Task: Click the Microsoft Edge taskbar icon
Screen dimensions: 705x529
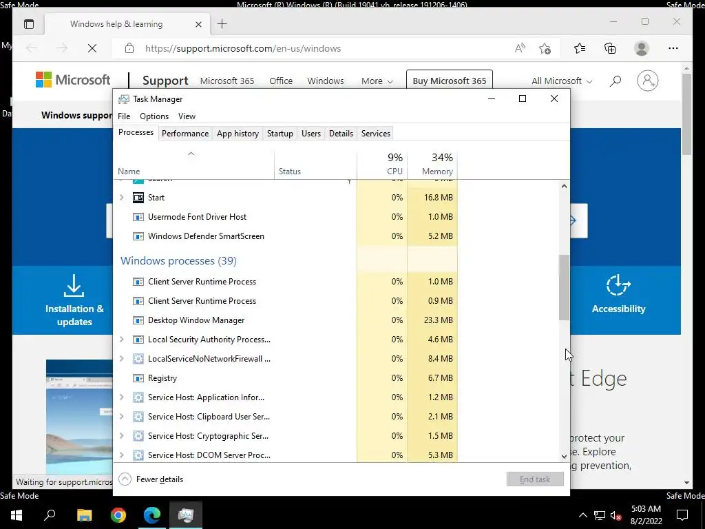Action: (x=152, y=515)
